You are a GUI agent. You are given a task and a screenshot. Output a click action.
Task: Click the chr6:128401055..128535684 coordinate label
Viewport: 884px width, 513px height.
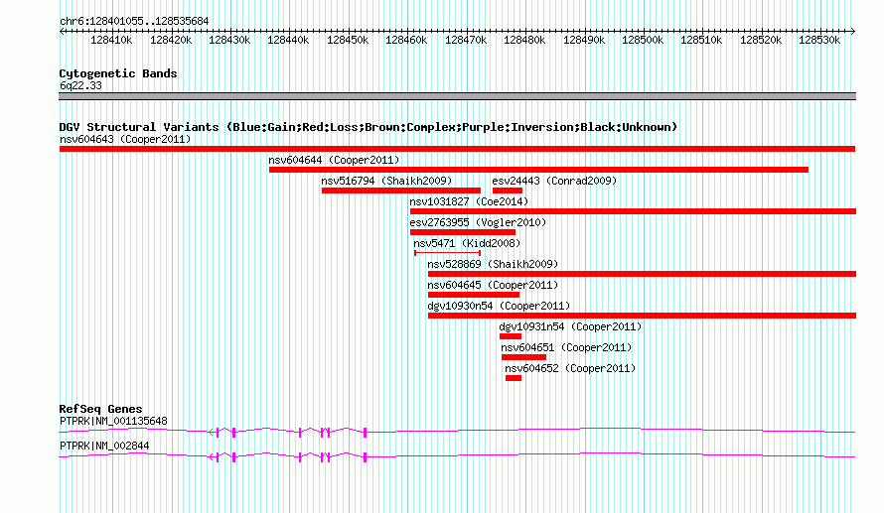(134, 21)
